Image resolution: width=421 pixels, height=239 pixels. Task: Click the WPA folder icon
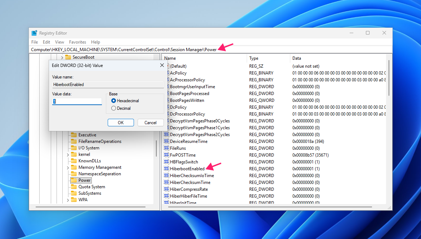[x=73, y=199]
